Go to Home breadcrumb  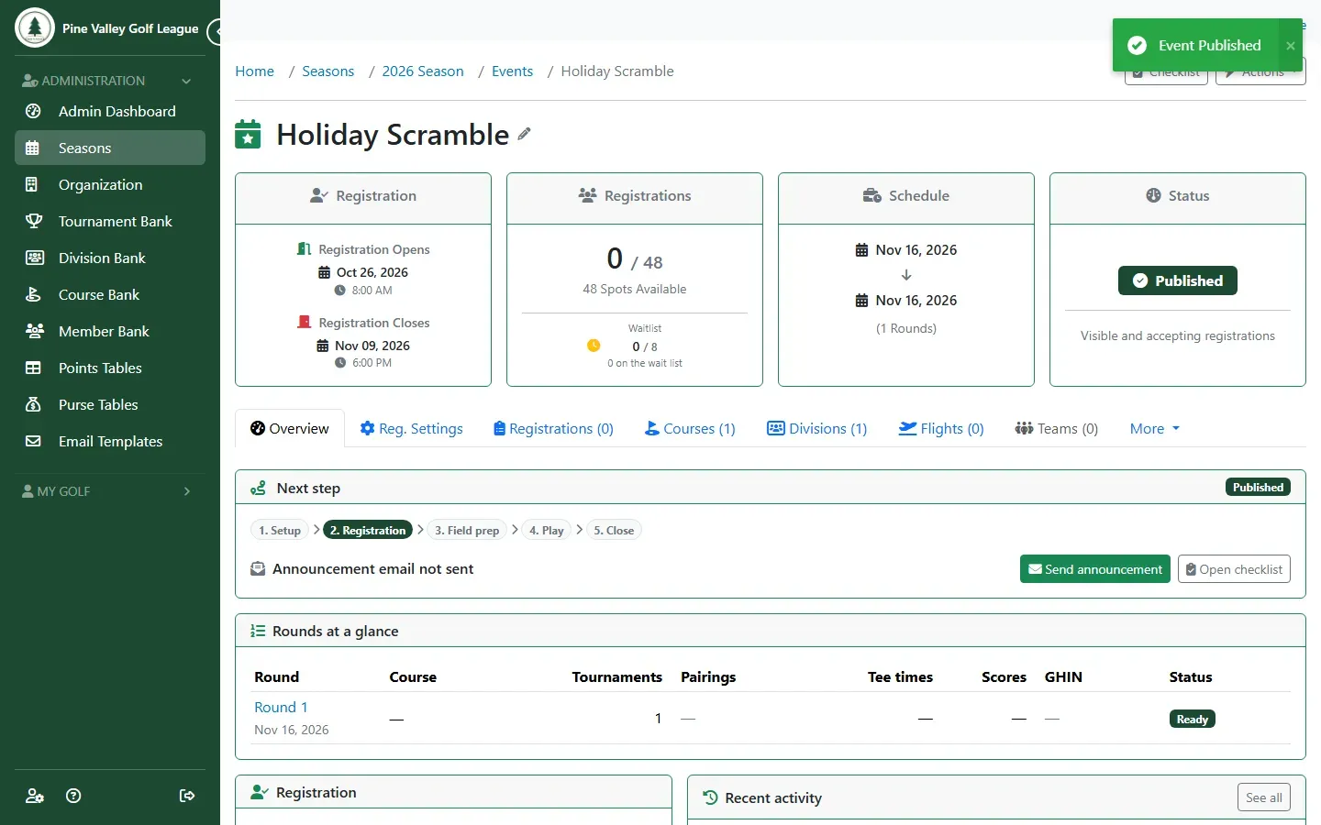pos(254,71)
